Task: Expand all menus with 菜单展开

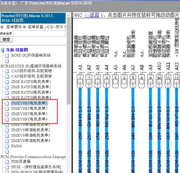Action: (x=14, y=27)
